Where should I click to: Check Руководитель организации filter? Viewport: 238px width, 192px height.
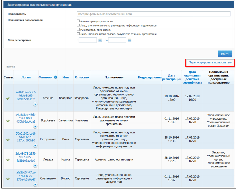[78, 30]
